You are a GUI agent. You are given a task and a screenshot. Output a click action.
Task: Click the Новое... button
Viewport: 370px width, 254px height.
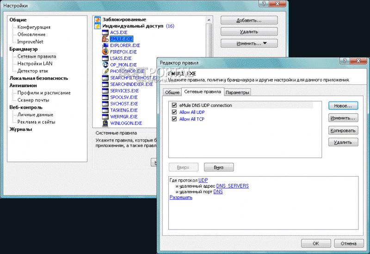coord(343,106)
